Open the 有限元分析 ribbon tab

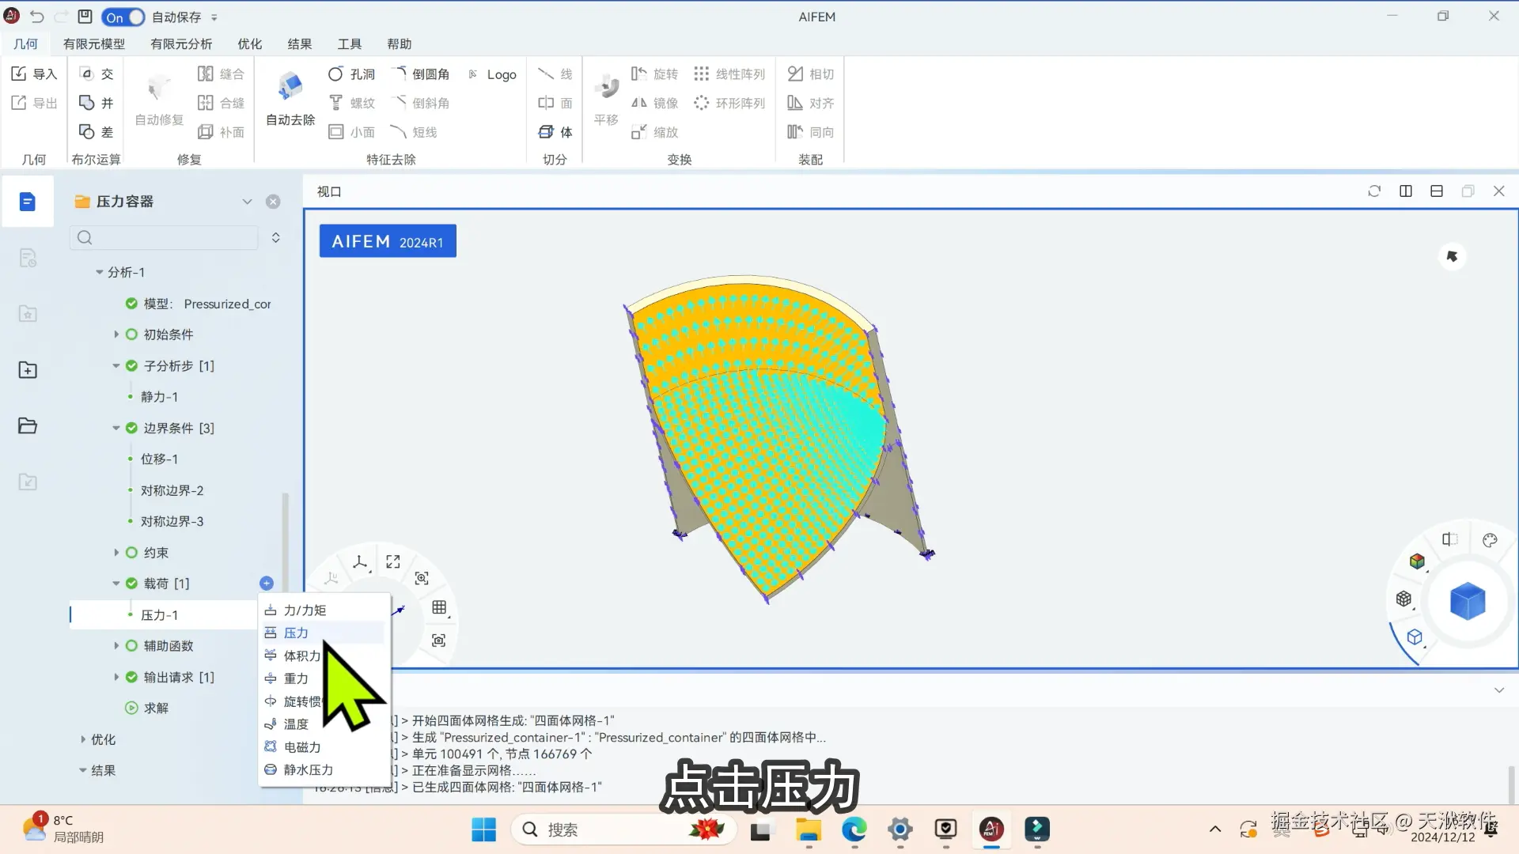(x=181, y=44)
